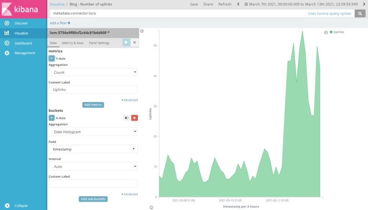Click the Blog - Number of uplinks title
This screenshot has height=210, width=368.
(x=91, y=4)
